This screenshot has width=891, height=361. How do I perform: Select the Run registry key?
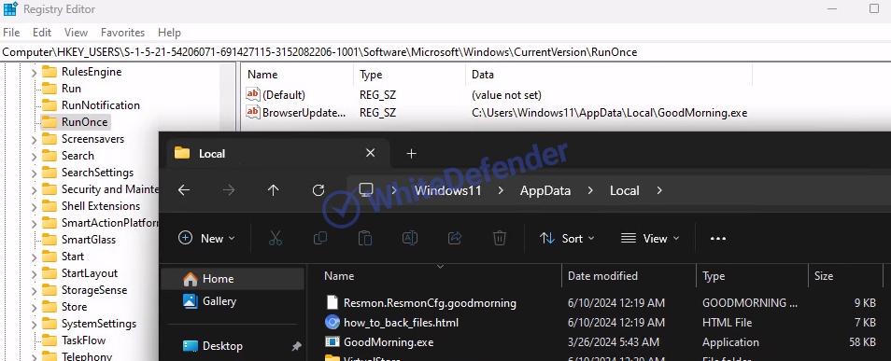(71, 89)
